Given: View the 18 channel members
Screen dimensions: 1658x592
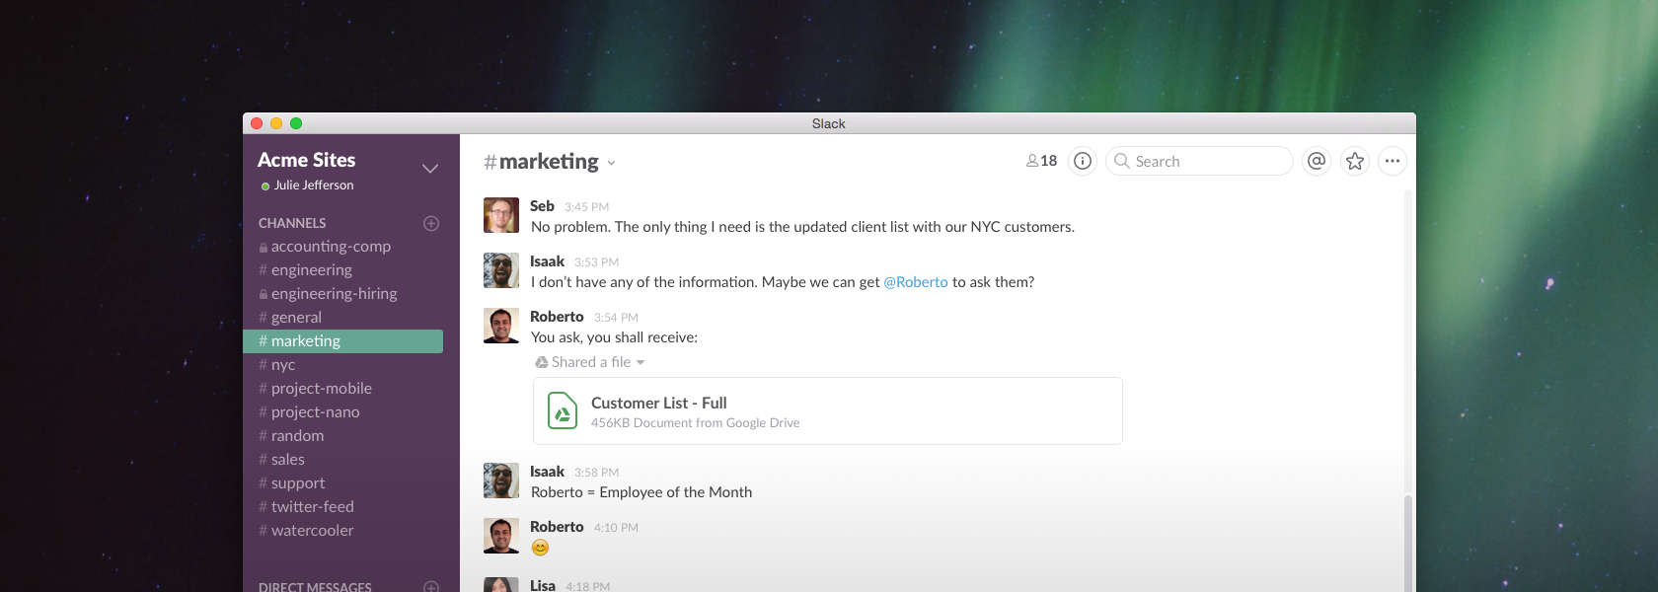Looking at the screenshot, I should tap(1041, 161).
